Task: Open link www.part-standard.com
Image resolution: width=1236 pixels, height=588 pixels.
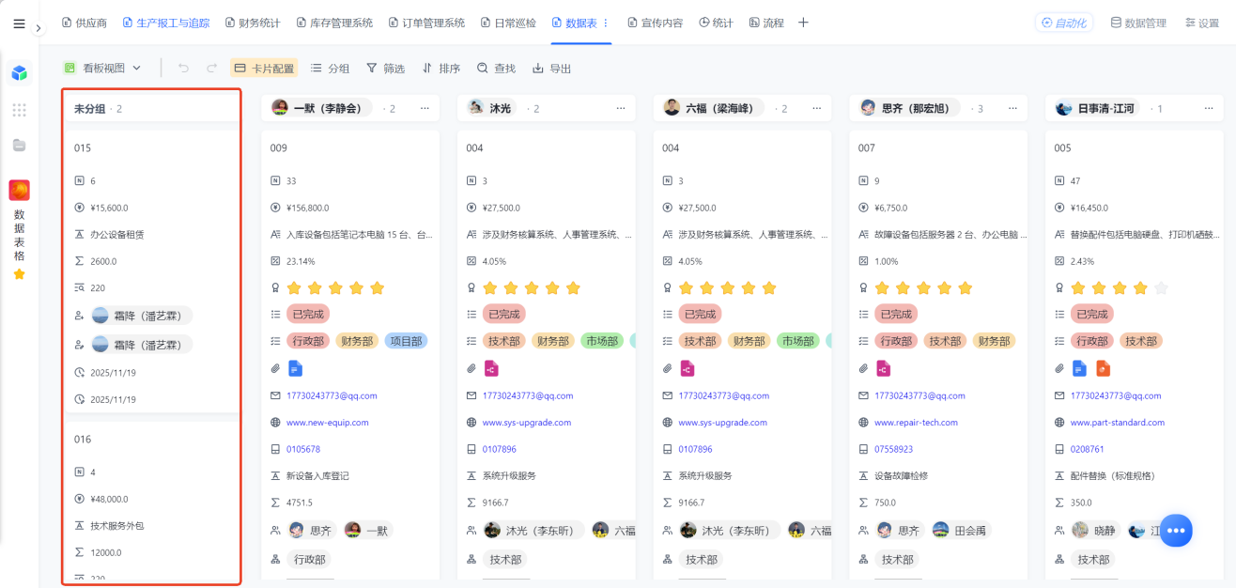Action: (1118, 423)
